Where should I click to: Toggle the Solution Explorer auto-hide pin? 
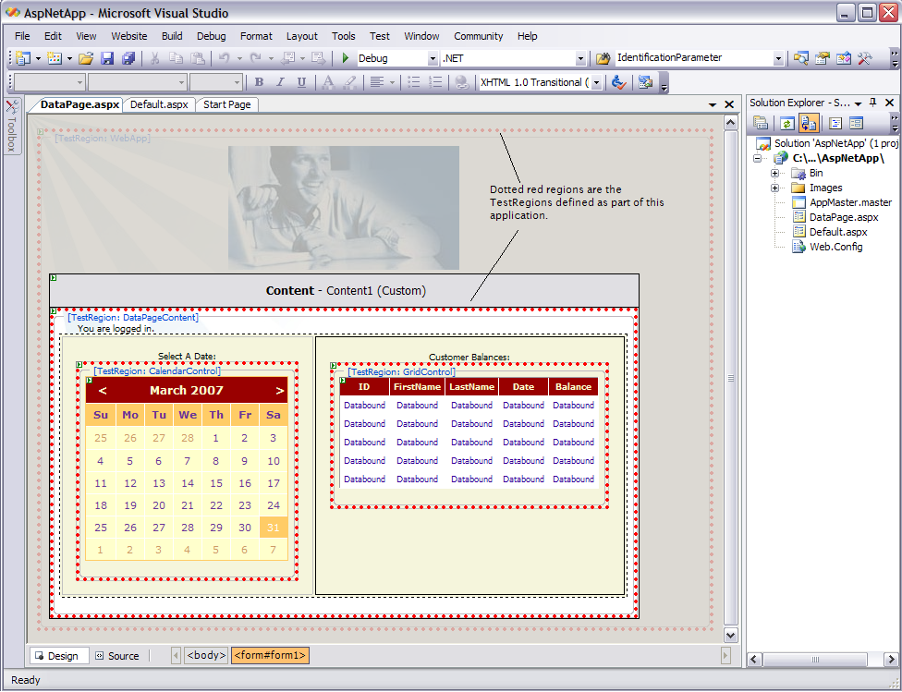point(872,103)
